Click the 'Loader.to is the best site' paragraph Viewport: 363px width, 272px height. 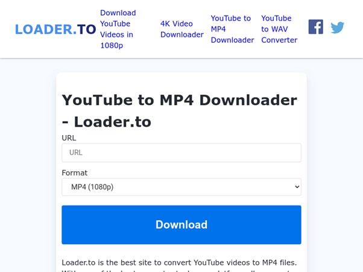180,266
